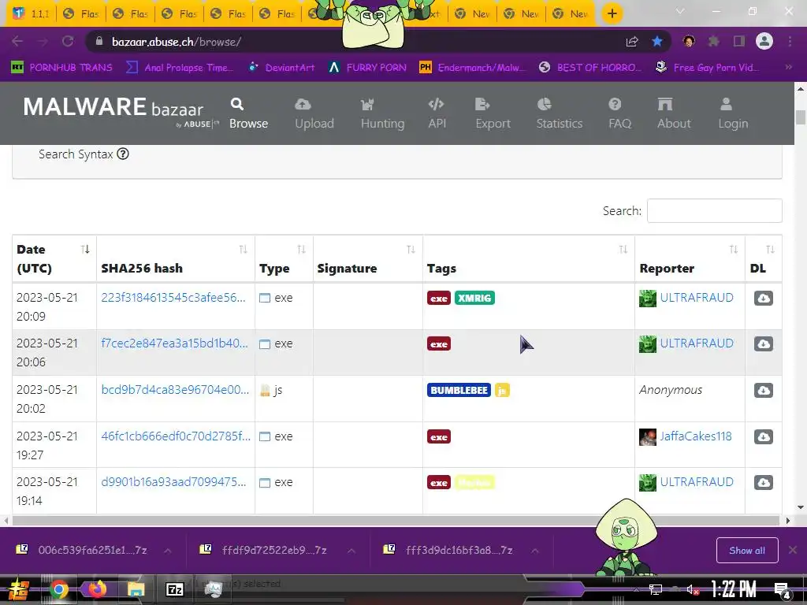Click exe tag in the JaffaCakes118 row
Viewport: 807px width, 605px height.
438,436
